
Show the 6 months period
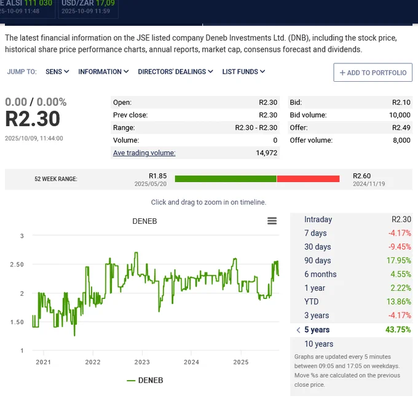point(320,274)
